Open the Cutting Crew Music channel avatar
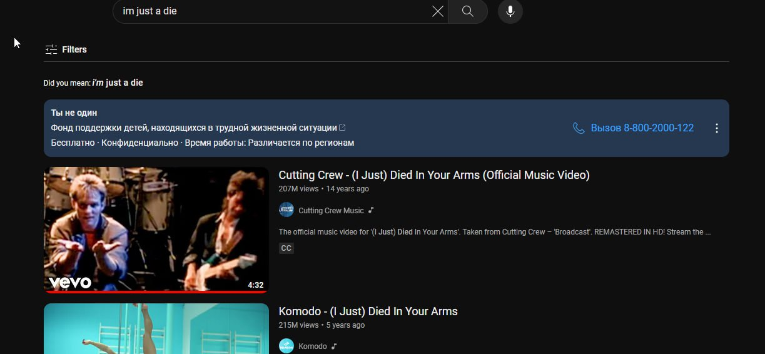The image size is (765, 354). pyautogui.click(x=286, y=210)
